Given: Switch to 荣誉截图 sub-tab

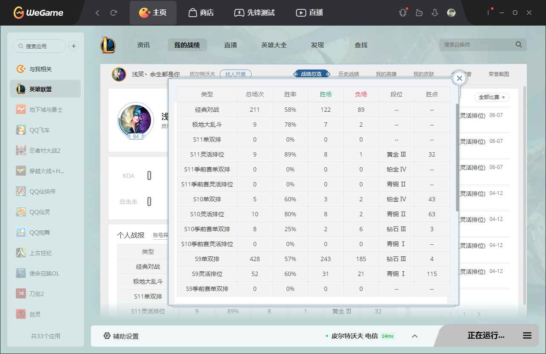Looking at the screenshot, I should [499, 74].
